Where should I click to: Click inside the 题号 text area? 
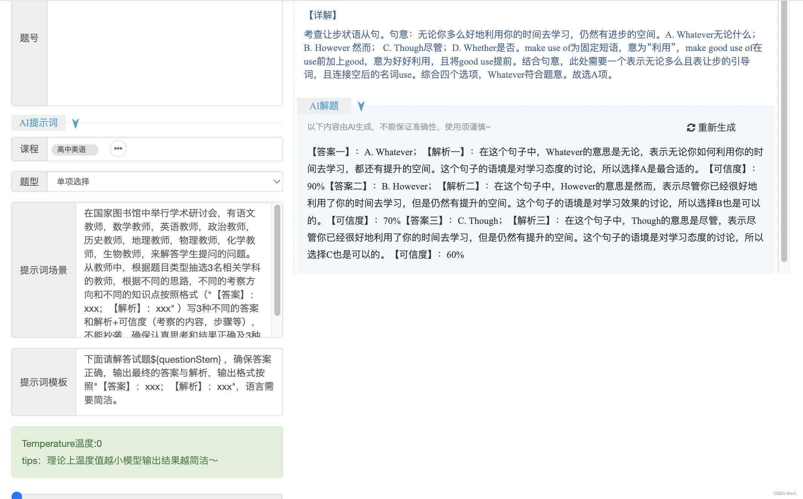point(165,53)
